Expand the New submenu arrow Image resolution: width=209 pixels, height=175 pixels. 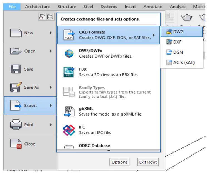(51, 33)
